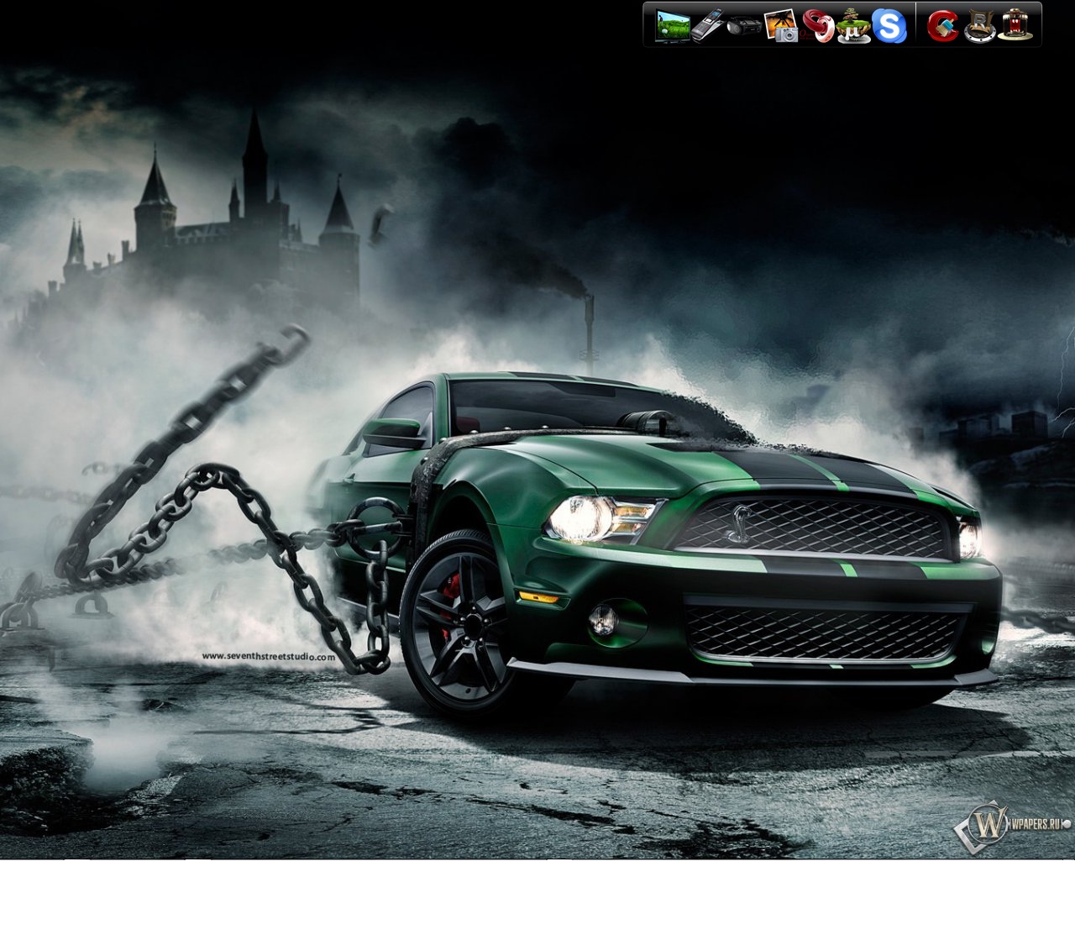
Task: Click the vertical separator in the dock
Action: click(x=915, y=25)
